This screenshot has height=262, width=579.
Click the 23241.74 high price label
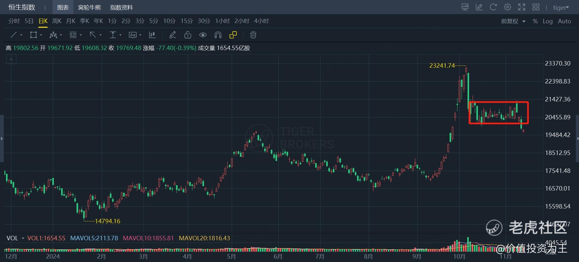point(442,65)
